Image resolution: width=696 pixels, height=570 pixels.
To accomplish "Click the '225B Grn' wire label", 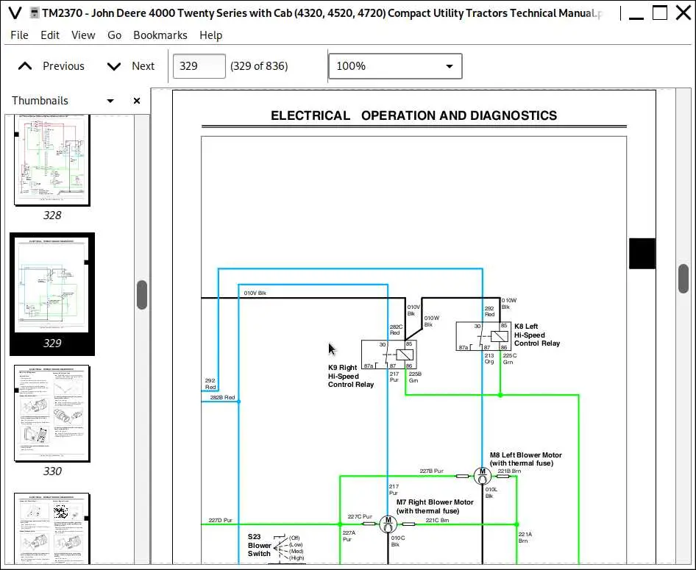I will [x=415, y=377].
